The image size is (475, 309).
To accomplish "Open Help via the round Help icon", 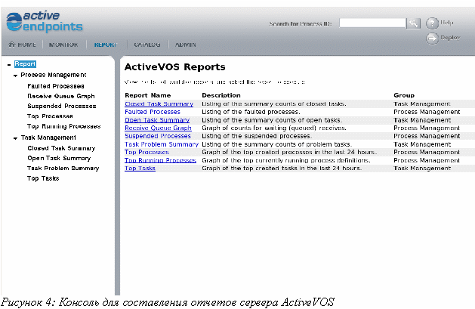I will (x=433, y=23).
